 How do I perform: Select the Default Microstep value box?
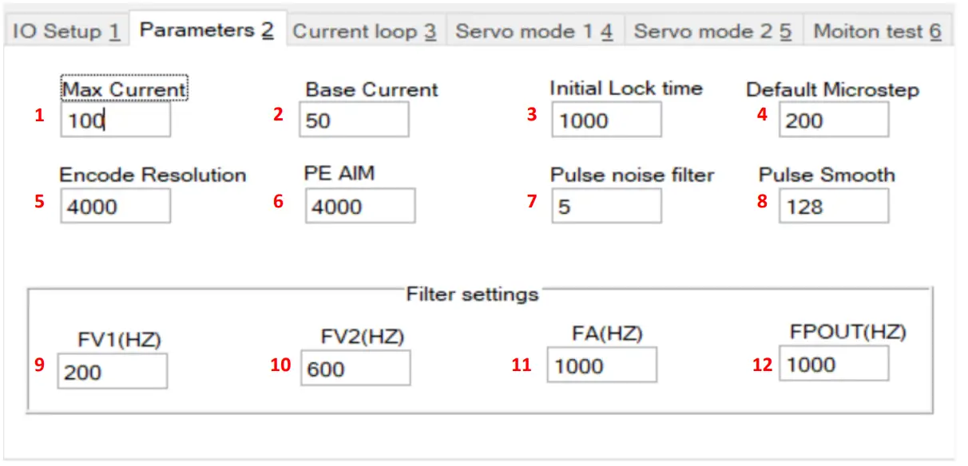click(x=832, y=120)
